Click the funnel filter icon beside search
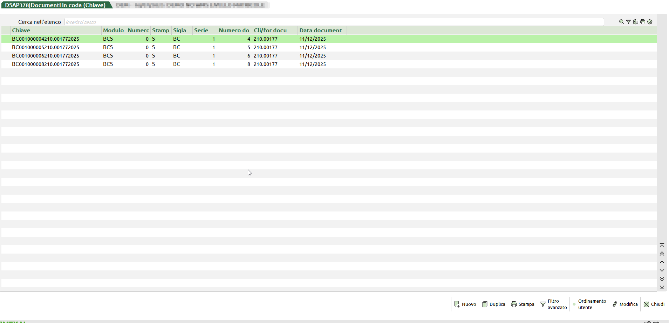Image resolution: width=669 pixels, height=323 pixels. point(628,22)
